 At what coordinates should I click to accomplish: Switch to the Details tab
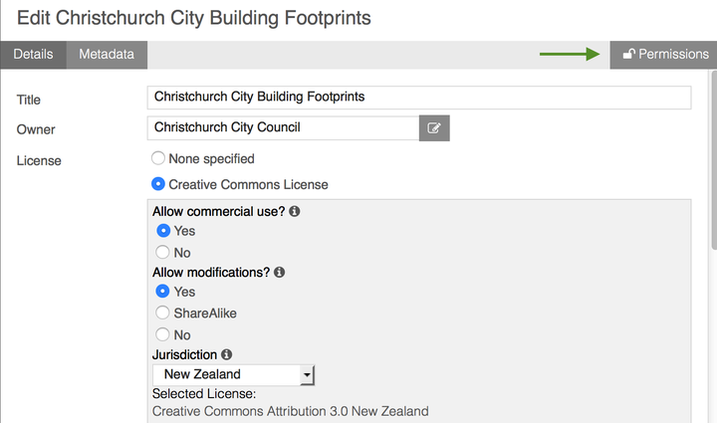34,55
